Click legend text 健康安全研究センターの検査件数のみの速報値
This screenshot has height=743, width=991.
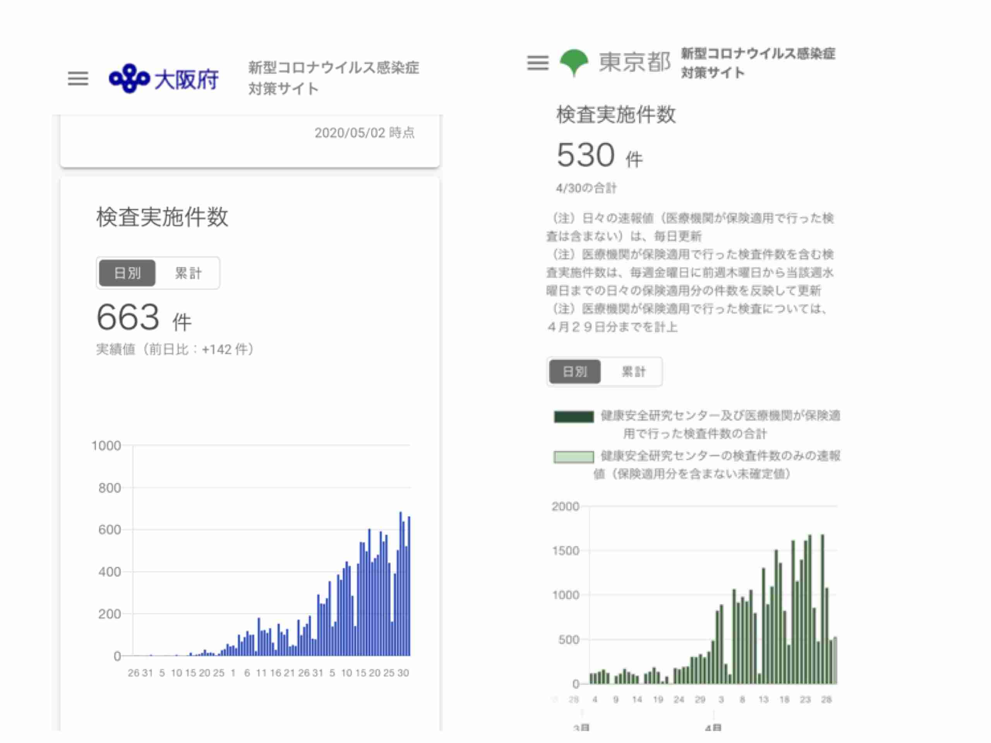(x=717, y=465)
